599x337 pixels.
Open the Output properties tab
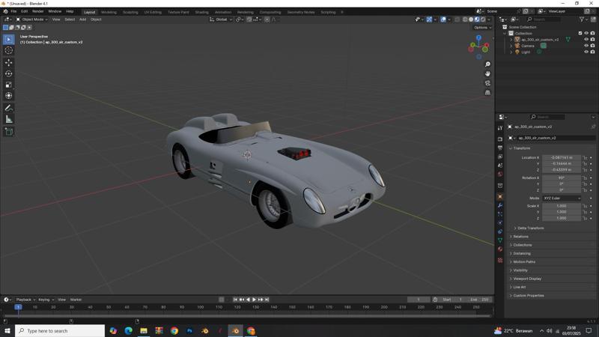coord(500,148)
